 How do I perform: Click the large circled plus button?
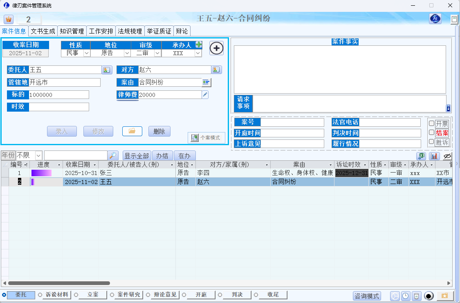[x=217, y=48]
